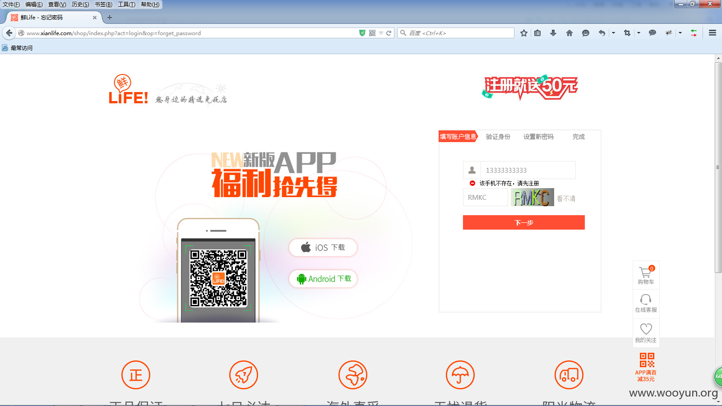Viewport: 722px width, 406px height.
Task: Open the shopping cart sidebar icon
Action: (x=646, y=275)
